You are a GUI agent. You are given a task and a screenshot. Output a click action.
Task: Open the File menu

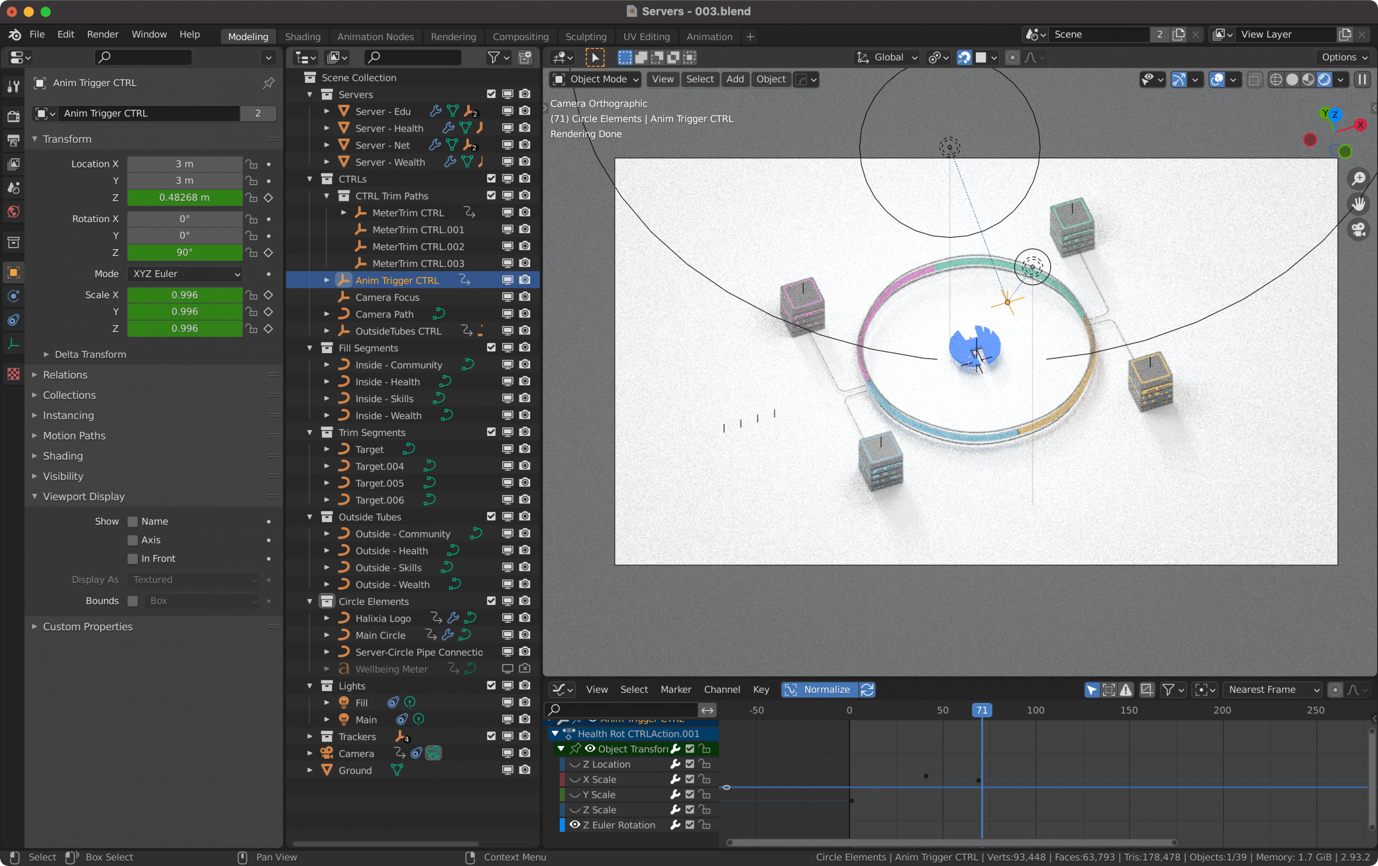click(37, 34)
